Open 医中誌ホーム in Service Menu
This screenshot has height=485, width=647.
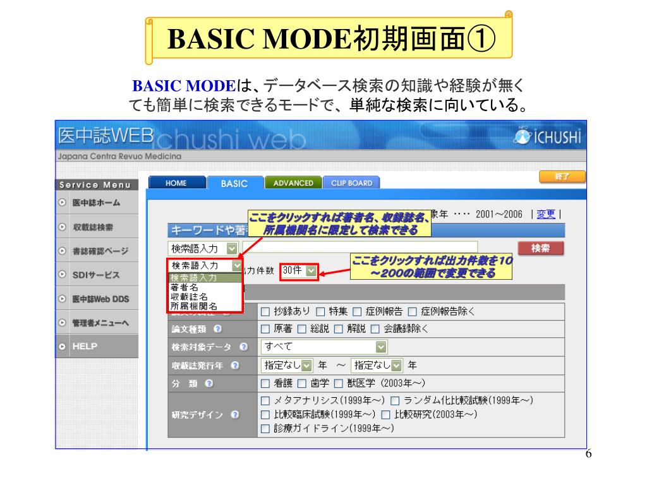coord(96,203)
